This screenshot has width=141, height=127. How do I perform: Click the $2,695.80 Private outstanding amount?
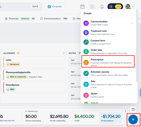coord(59,116)
